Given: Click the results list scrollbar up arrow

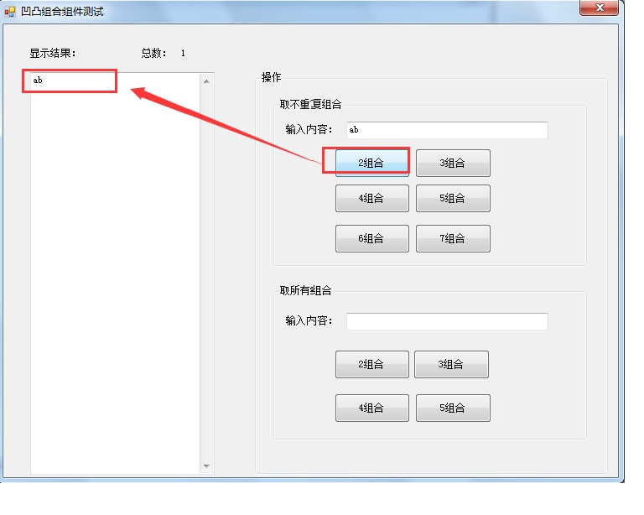Looking at the screenshot, I should [206, 81].
